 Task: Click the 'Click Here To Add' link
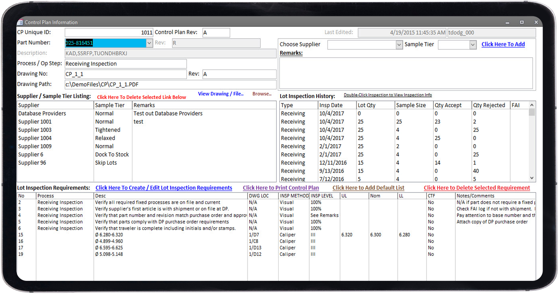pyautogui.click(x=503, y=44)
